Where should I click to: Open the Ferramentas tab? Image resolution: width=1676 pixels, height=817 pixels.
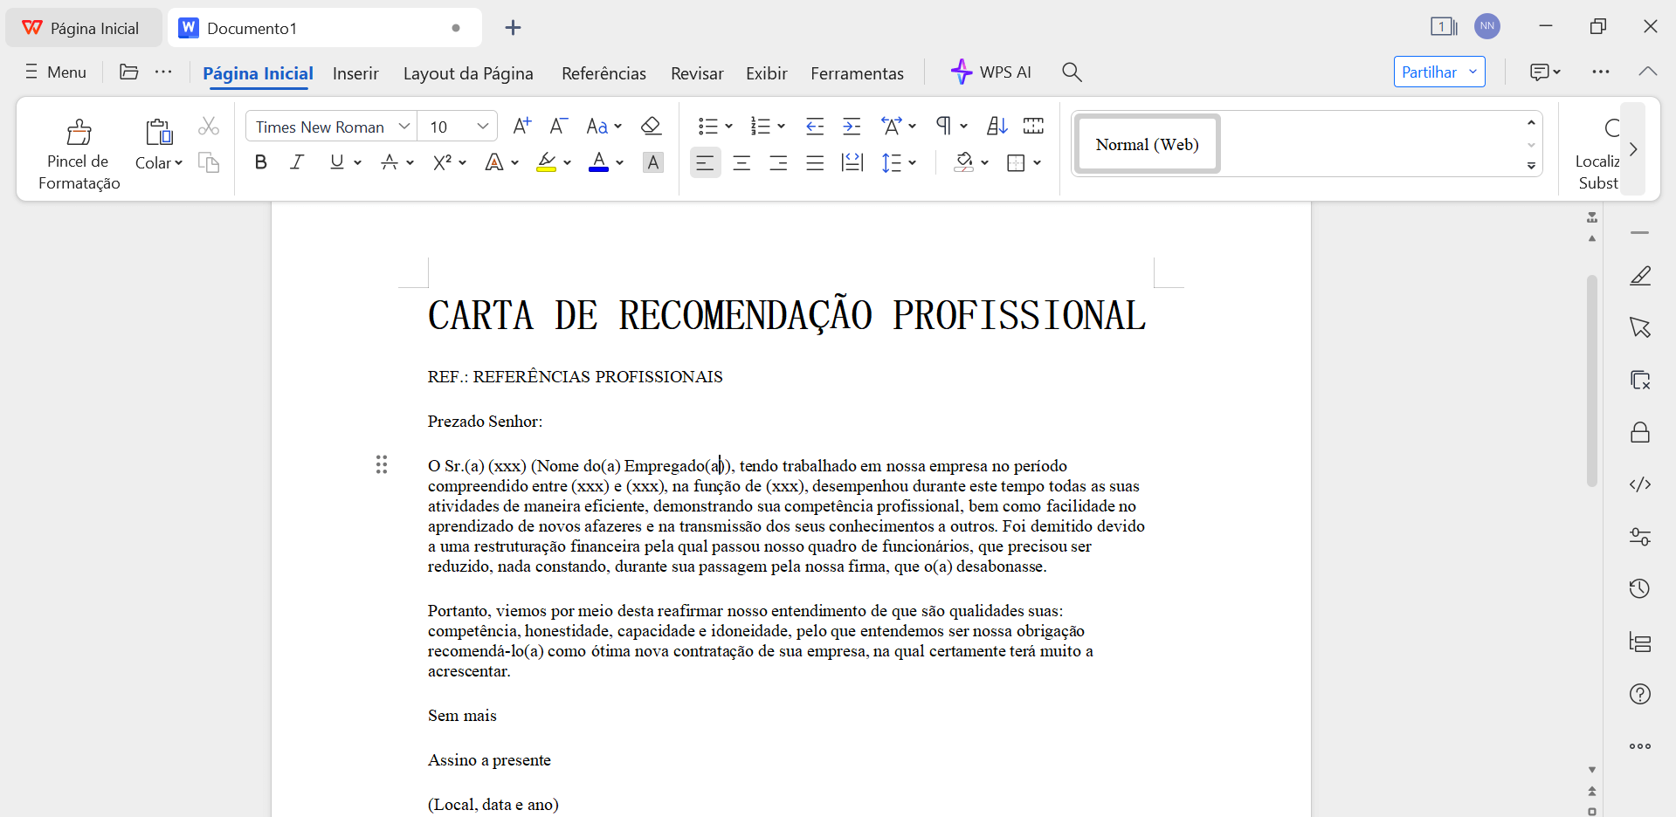(x=857, y=73)
